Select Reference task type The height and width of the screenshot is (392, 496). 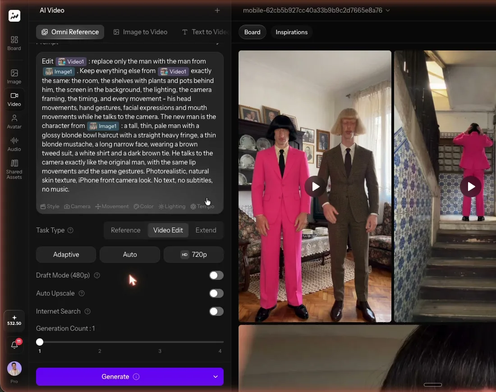tap(126, 230)
